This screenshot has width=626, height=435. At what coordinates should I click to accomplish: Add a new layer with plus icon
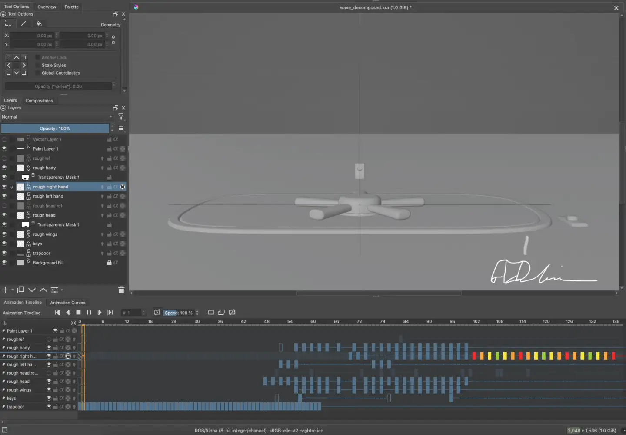[5, 290]
